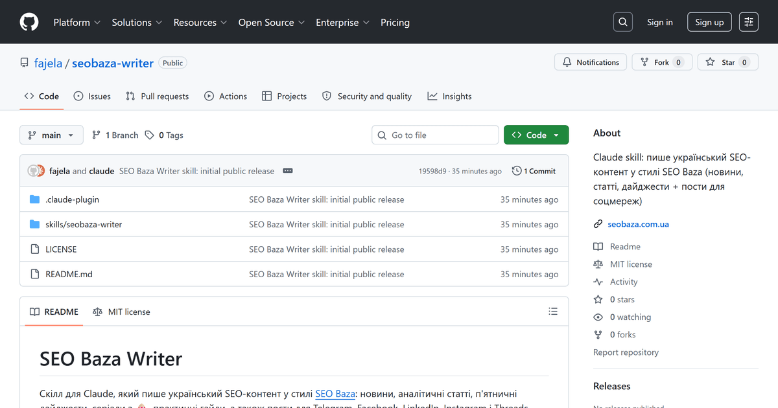View the 1 Branch link
Screen dimensions: 778x408
[x=115, y=135]
